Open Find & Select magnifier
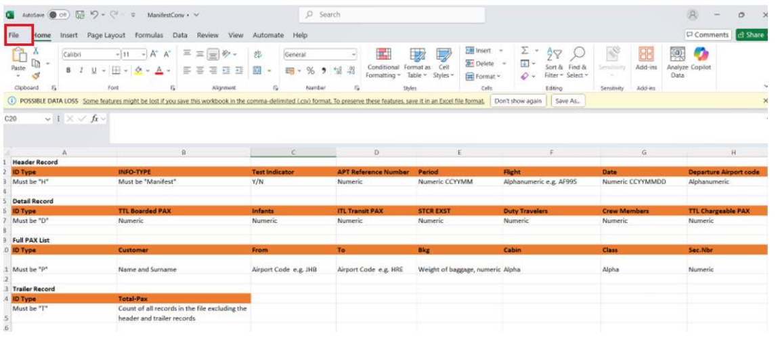The image size is (780, 340). click(x=578, y=62)
